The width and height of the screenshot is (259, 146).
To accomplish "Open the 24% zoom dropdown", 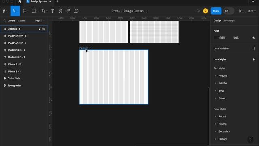I will 252,11.
